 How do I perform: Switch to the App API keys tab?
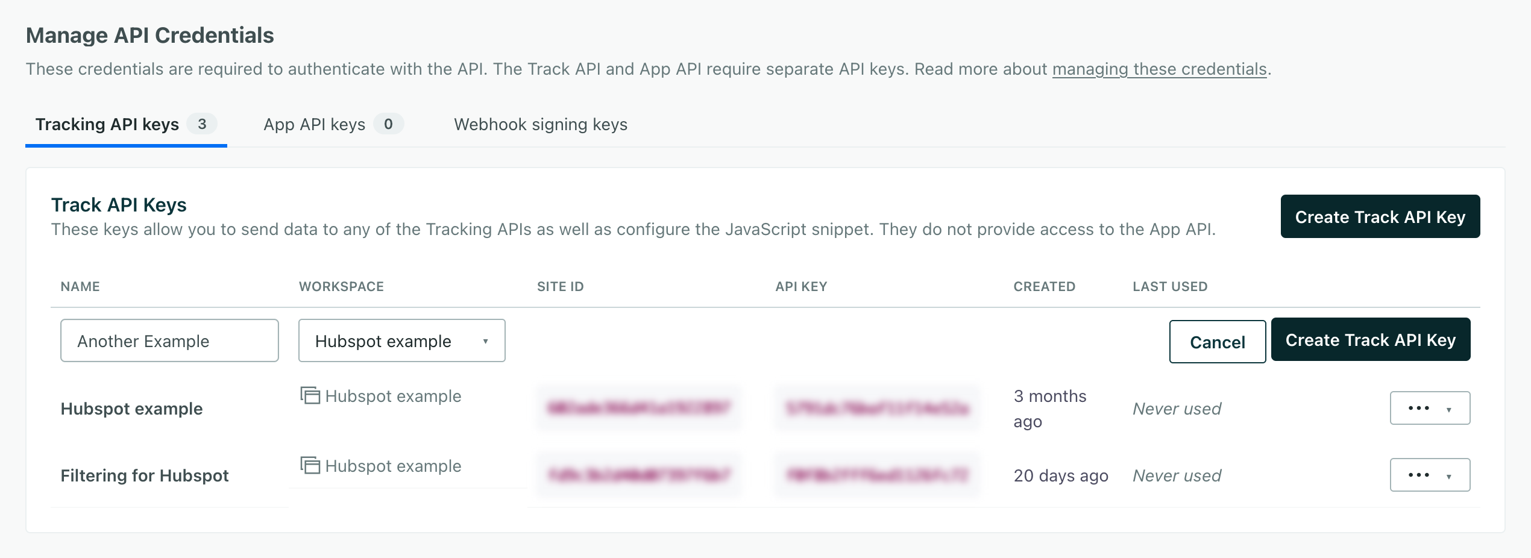(314, 124)
